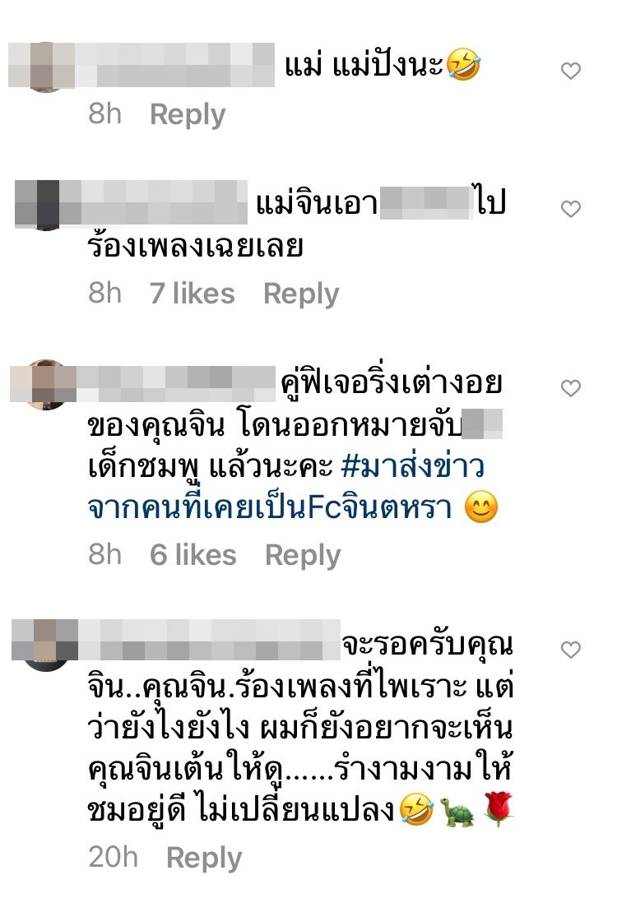This screenshot has height=898, width=617.
Task: Reply to the "แม่ แม่ปังนะ" comment
Action: [188, 114]
